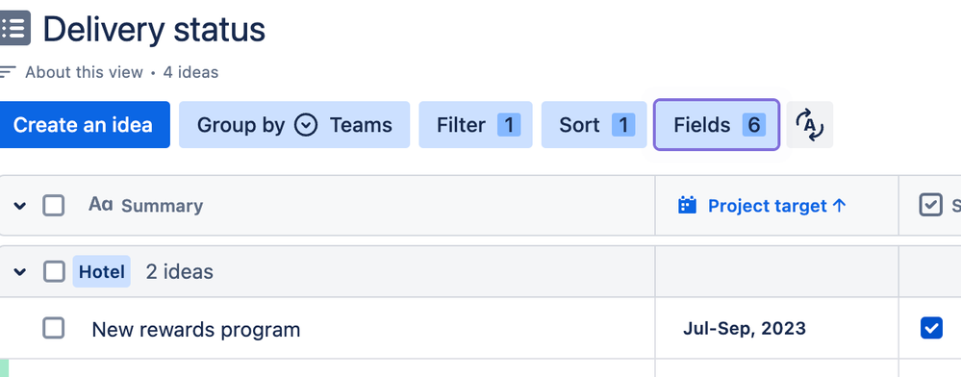Uncheck the blue checked box in New rewards row
This screenshot has height=377, width=961.
[931, 328]
